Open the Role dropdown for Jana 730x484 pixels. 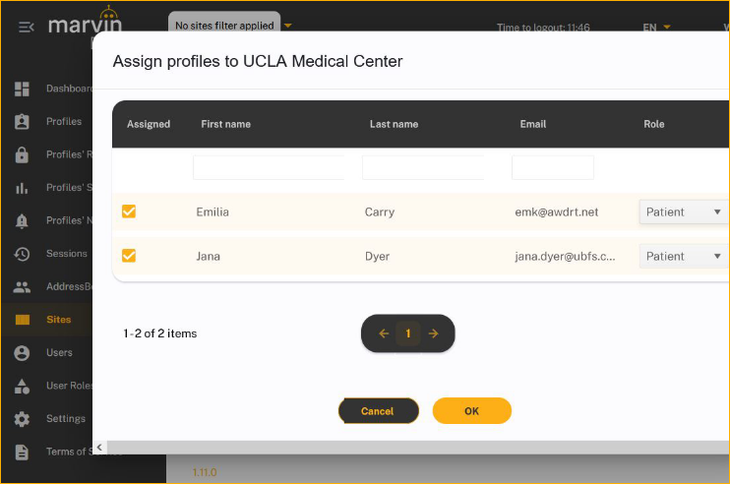[x=684, y=256]
